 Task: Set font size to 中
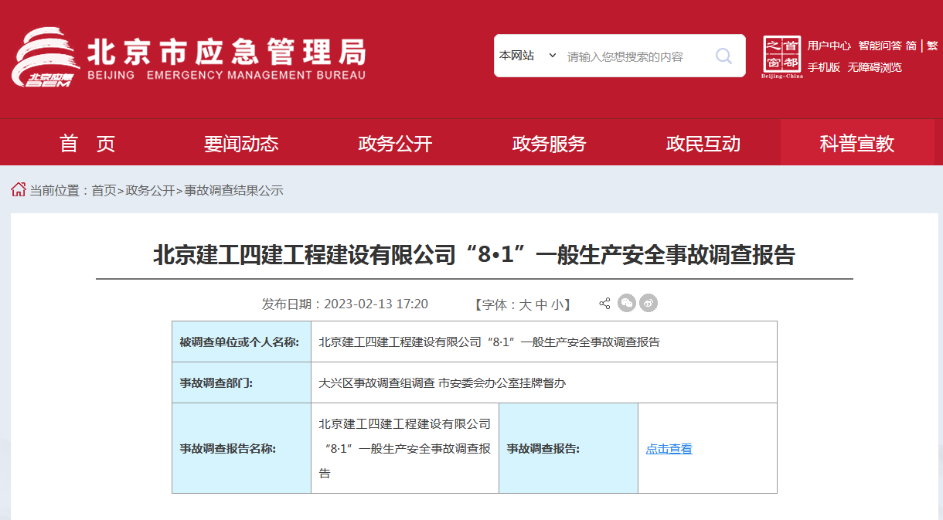[541, 304]
